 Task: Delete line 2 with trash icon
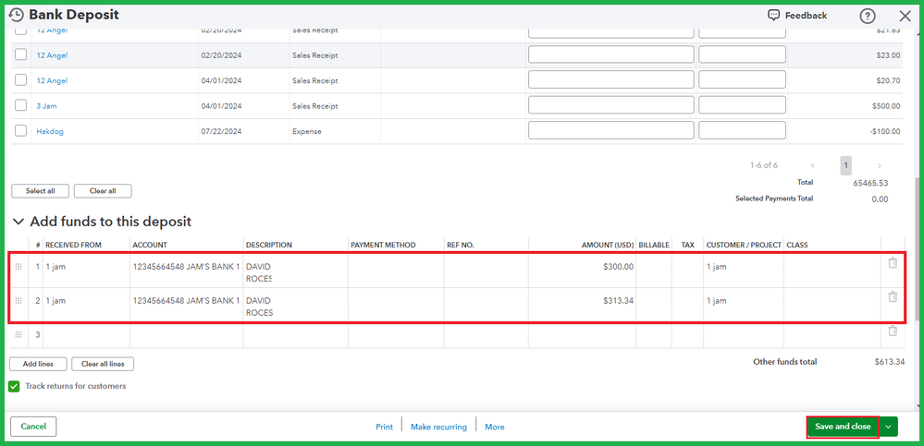tap(893, 296)
